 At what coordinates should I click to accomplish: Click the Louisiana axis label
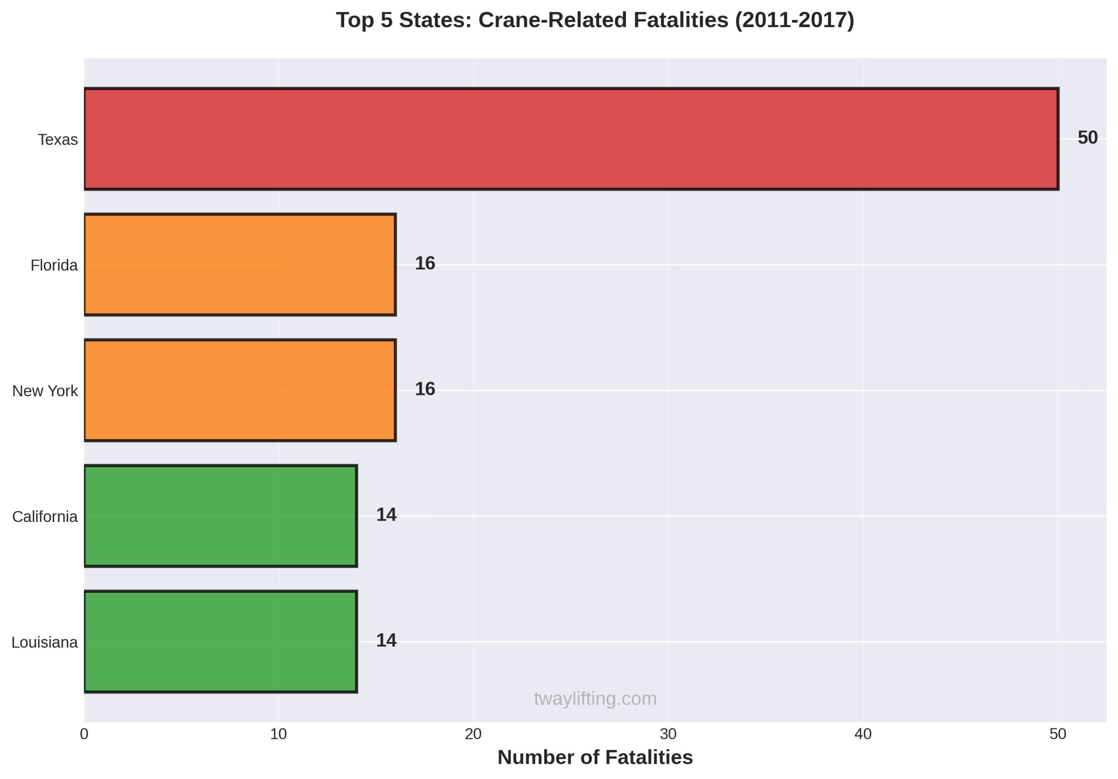click(44, 642)
